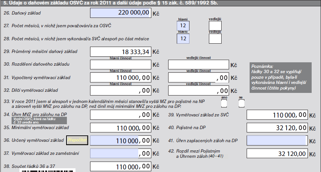
Task: Focus the Vyměřovací základ ze zaměstnání field
Action: (121, 153)
